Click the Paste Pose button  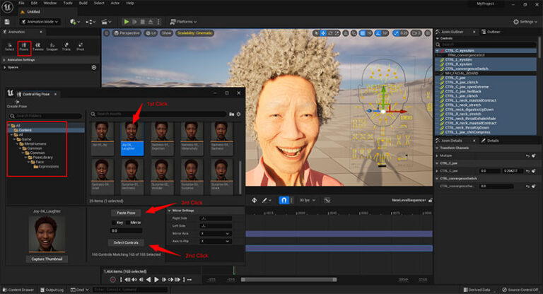127,212
